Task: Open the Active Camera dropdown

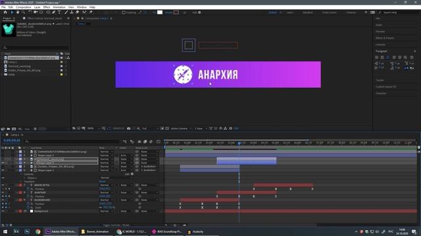Action: [181, 128]
